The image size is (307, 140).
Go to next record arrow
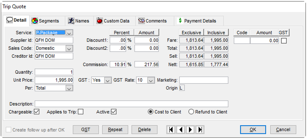[190, 130]
